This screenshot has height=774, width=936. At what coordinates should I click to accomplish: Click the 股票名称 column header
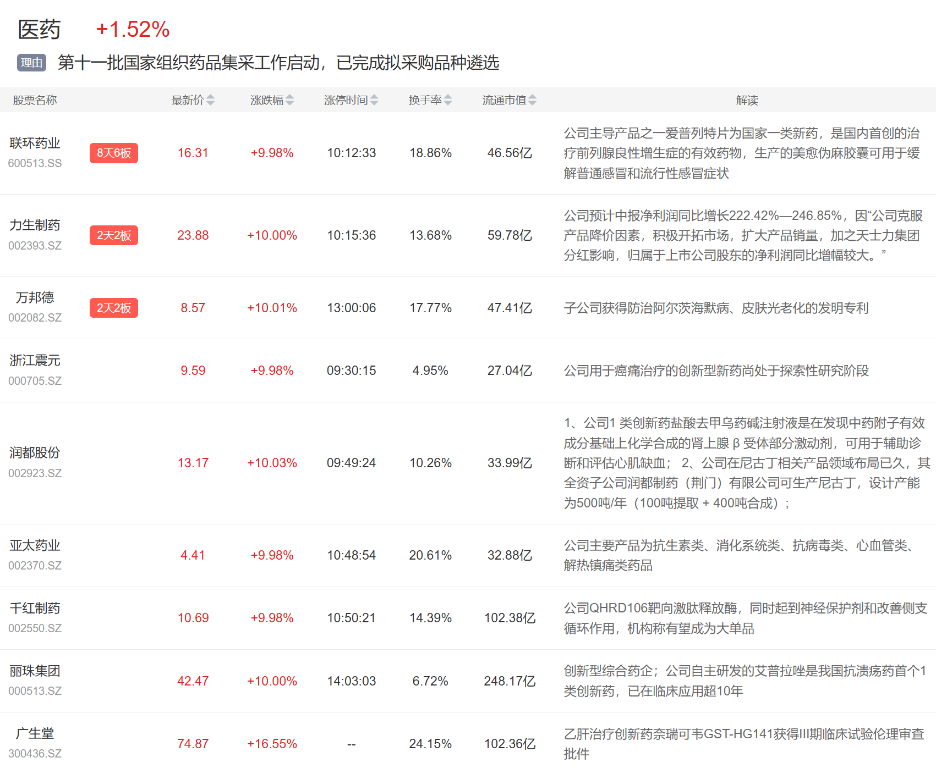[35, 100]
